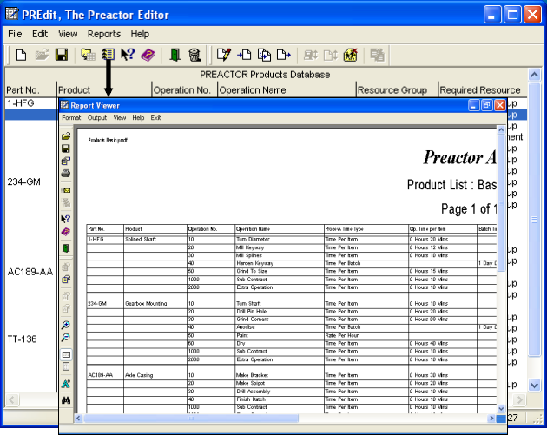Click the Report Viewer horizontal scroll left arrow
Viewport: 547px width, 435px height.
[x=78, y=418]
